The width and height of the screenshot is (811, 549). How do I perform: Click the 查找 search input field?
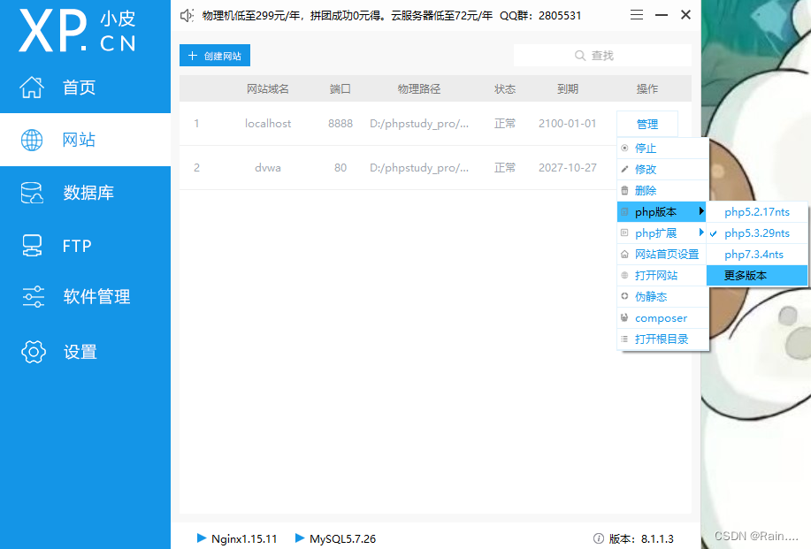(605, 55)
